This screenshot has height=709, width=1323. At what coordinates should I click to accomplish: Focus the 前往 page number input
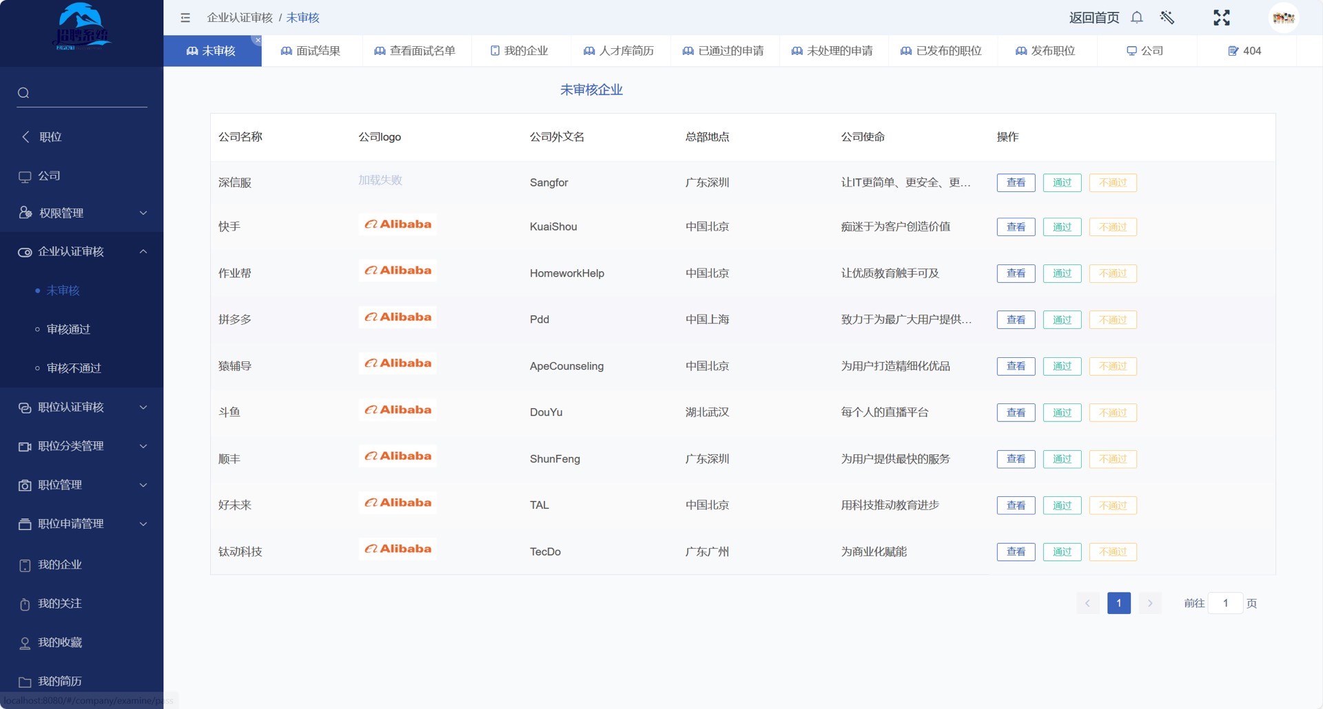click(1225, 604)
